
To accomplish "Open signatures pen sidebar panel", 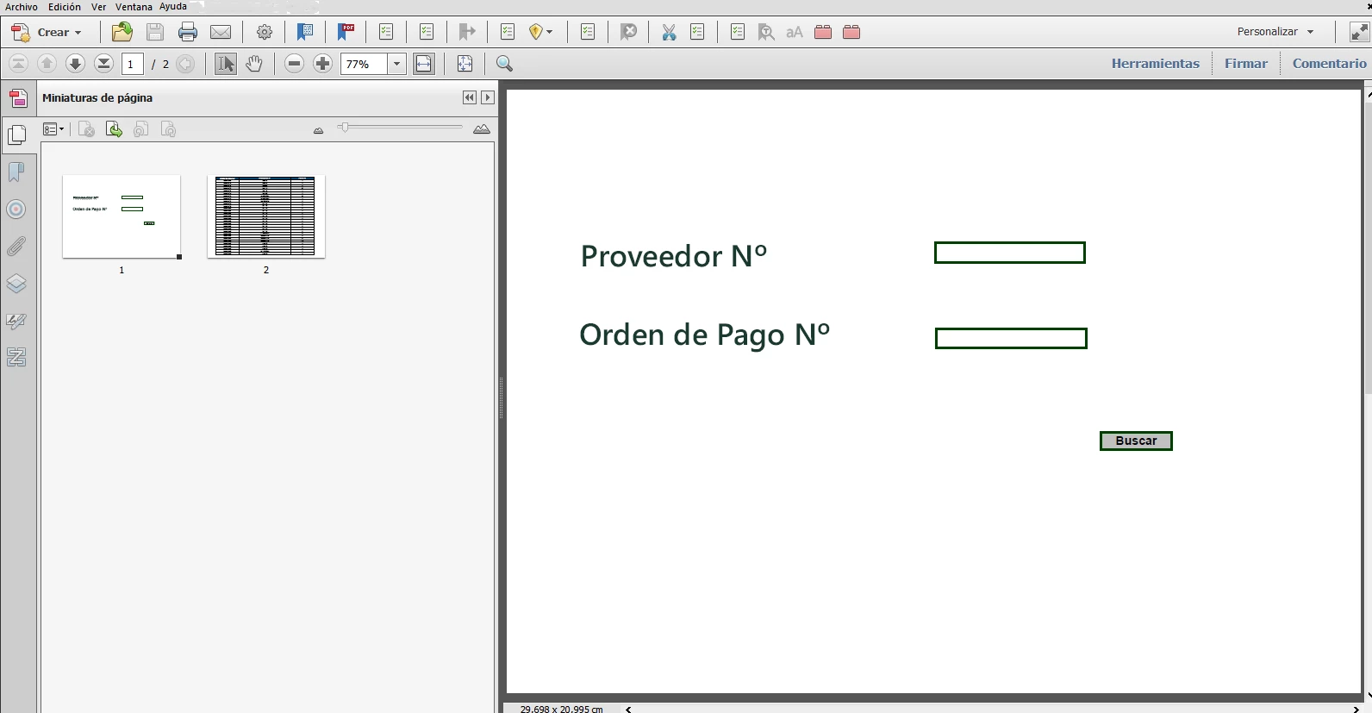I will point(16,321).
